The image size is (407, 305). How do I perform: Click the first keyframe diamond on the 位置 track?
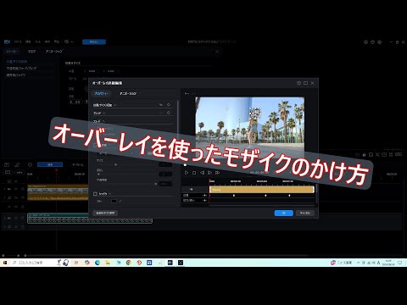pos(234,196)
